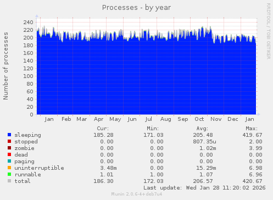
Task: Click the green runnable legend swatch
Action: pos(9,174)
